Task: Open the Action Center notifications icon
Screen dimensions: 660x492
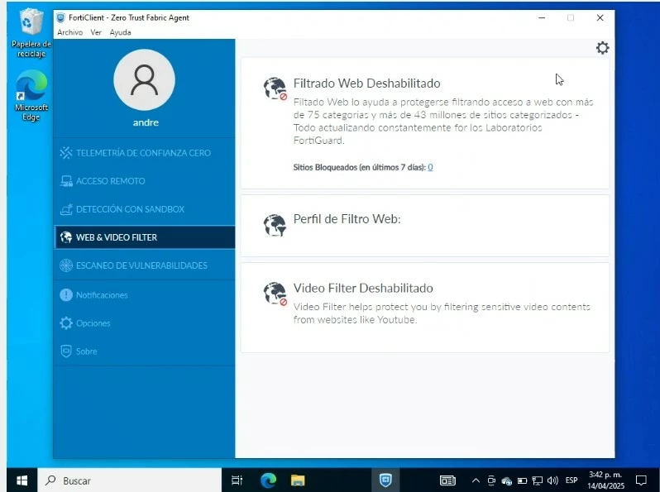Action: coord(641,480)
